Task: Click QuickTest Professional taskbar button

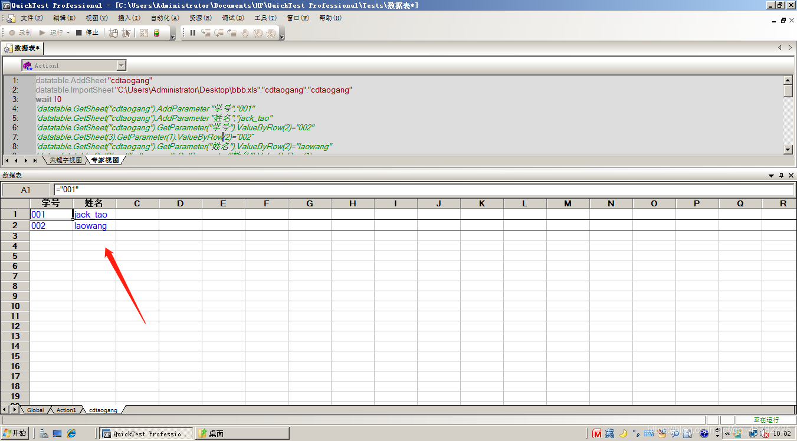Action: tap(146, 433)
